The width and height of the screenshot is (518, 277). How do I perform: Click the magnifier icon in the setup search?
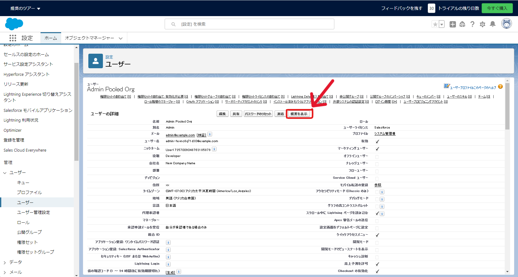click(x=174, y=24)
